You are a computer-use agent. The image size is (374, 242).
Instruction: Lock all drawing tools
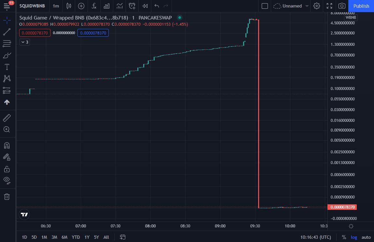coord(7,169)
